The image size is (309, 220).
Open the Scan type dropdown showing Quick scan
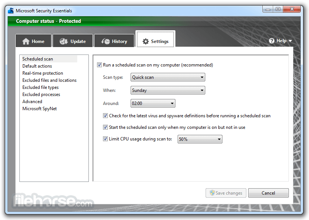[x=168, y=77]
